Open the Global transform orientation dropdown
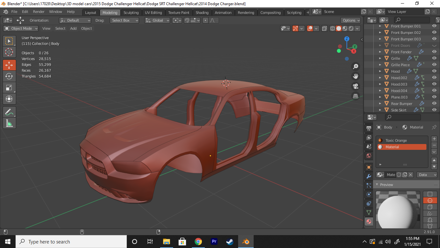440x248 pixels. (157, 20)
